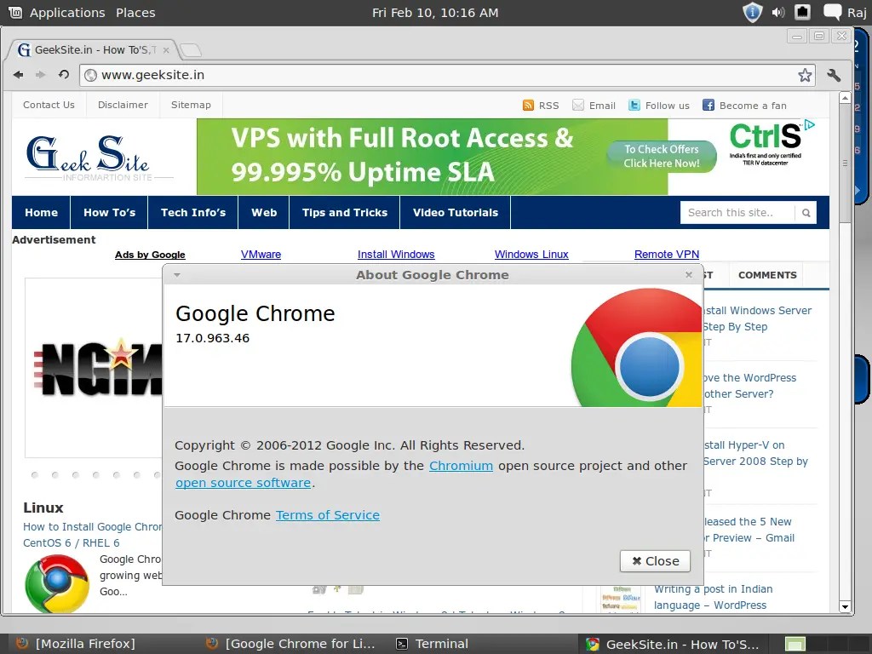Click the Twitter Follow us icon
This screenshot has width=872, height=654.
click(x=634, y=105)
